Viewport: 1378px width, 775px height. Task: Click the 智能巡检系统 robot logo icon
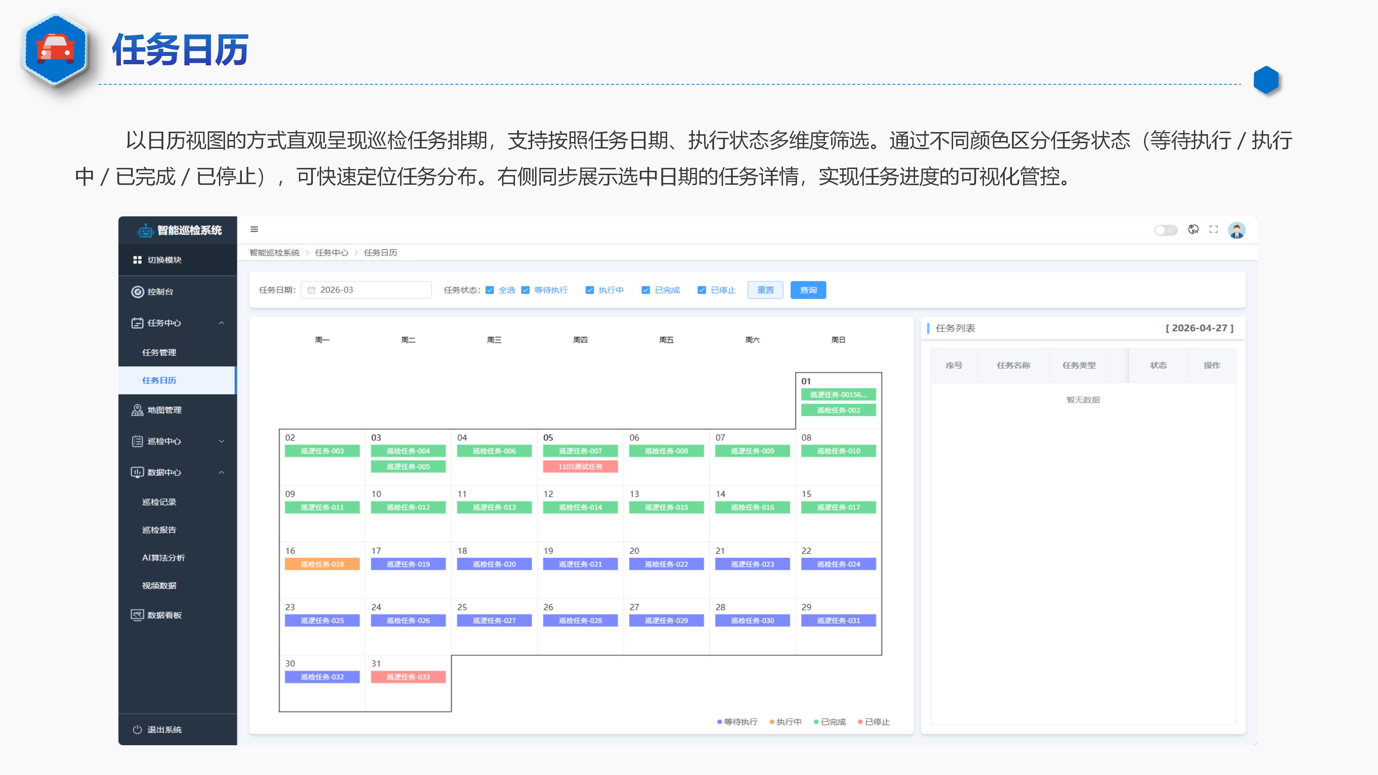pos(145,230)
